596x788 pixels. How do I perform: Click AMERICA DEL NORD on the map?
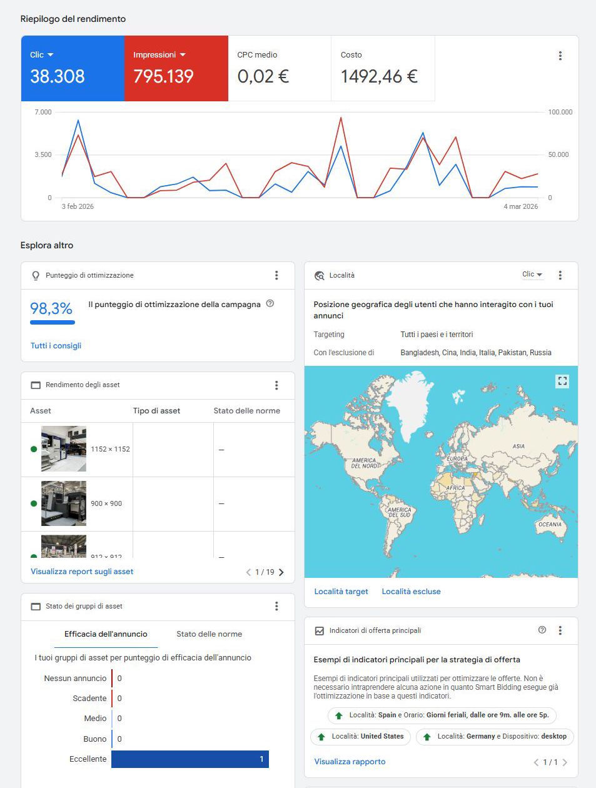coord(364,463)
